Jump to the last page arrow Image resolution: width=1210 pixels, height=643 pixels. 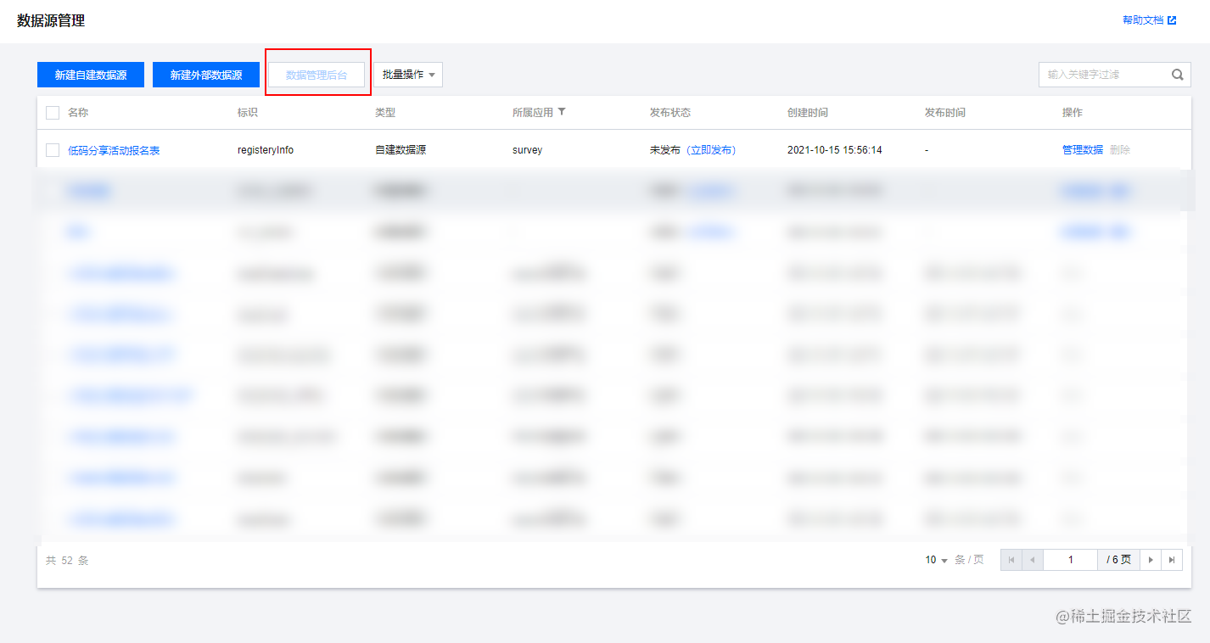pos(1172,560)
